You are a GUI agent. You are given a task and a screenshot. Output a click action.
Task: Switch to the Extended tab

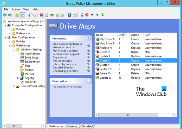click(x=73, y=126)
